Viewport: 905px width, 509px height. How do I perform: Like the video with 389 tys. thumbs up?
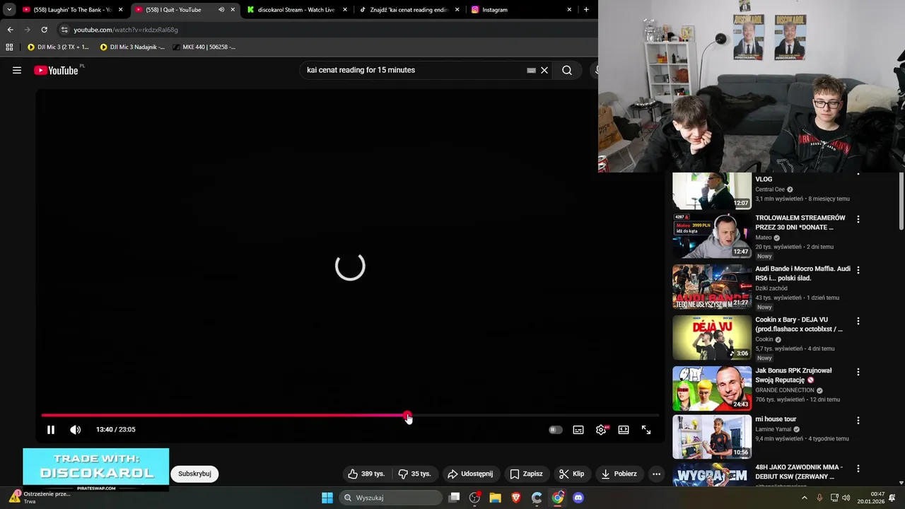(x=366, y=474)
